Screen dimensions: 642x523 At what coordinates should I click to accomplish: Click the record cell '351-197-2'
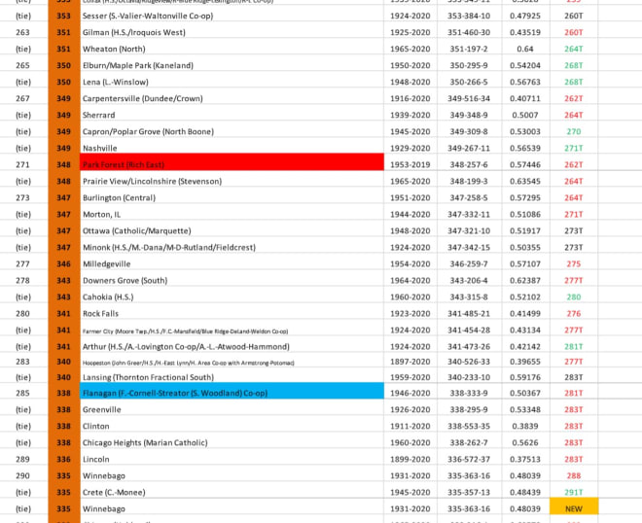(469, 50)
